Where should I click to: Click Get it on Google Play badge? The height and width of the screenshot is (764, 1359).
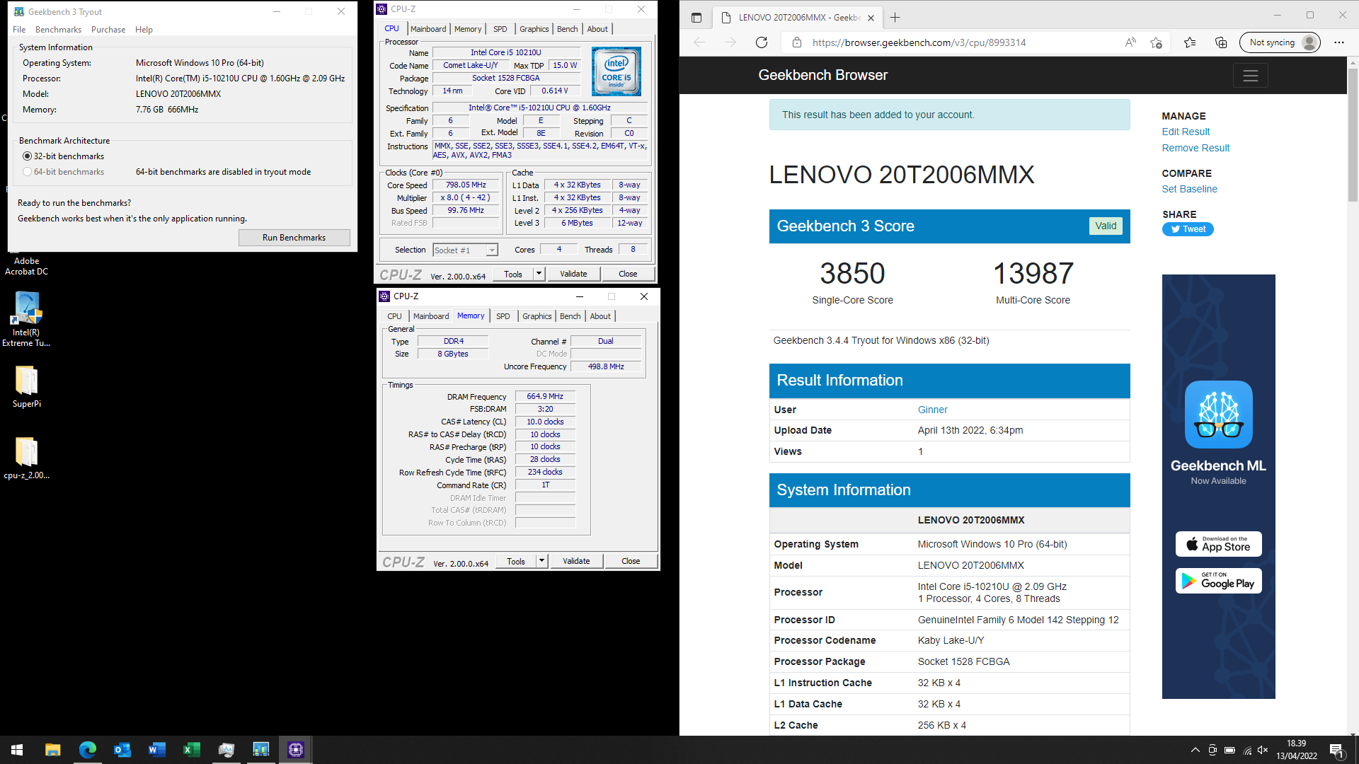pyautogui.click(x=1218, y=581)
